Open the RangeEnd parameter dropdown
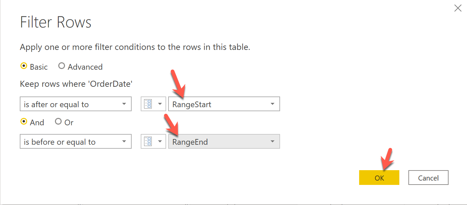 coord(223,142)
